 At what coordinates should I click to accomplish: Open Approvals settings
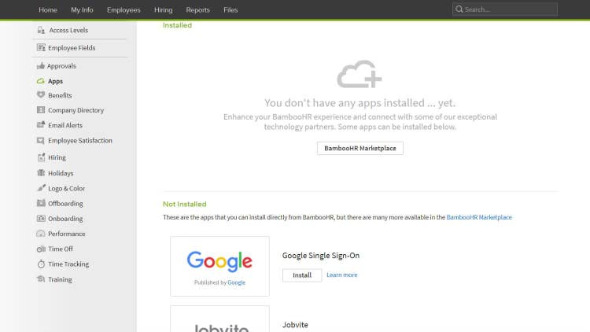(61, 66)
